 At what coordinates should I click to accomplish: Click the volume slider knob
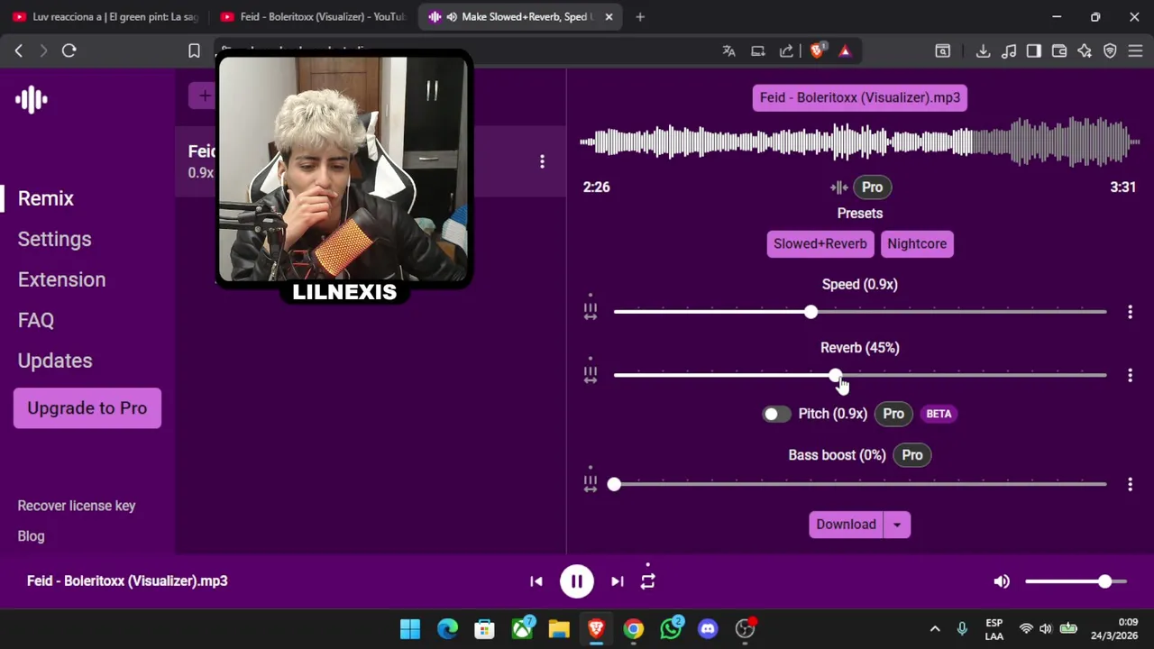point(1104,581)
